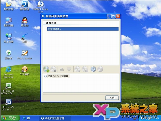Click second quick launch icon on taskbar
The image size is (161, 121).
coord(29,118)
